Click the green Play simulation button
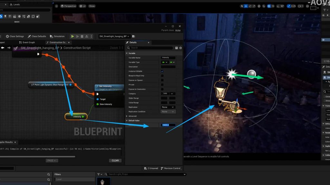This screenshot has width=330, height=185. tap(73, 36)
